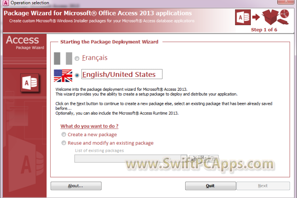Close the Operation selection window
297x198 pixels.
(286, 2)
